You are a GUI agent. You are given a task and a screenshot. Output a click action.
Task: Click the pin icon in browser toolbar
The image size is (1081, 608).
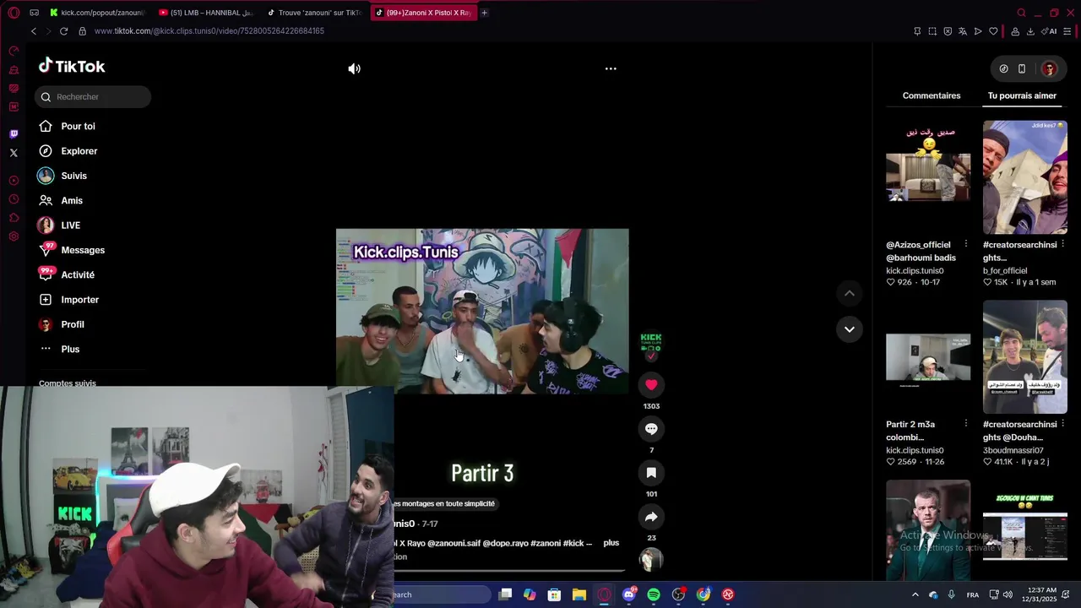[x=917, y=31]
